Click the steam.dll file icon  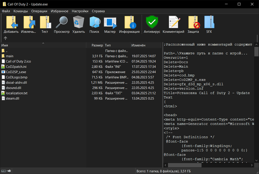click(3, 99)
